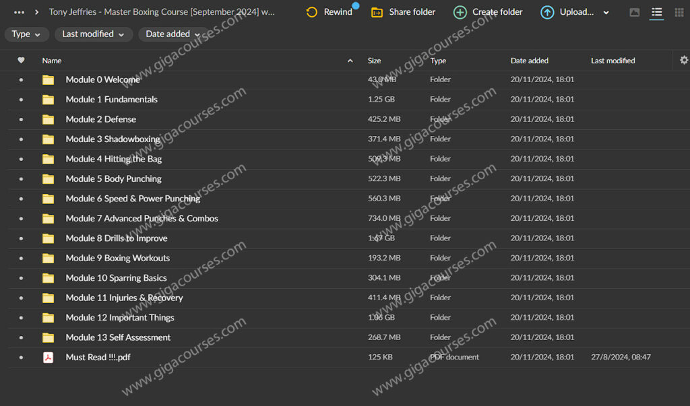Image resolution: width=690 pixels, height=406 pixels.
Task: Open the Type filter dropdown
Action: [26, 34]
